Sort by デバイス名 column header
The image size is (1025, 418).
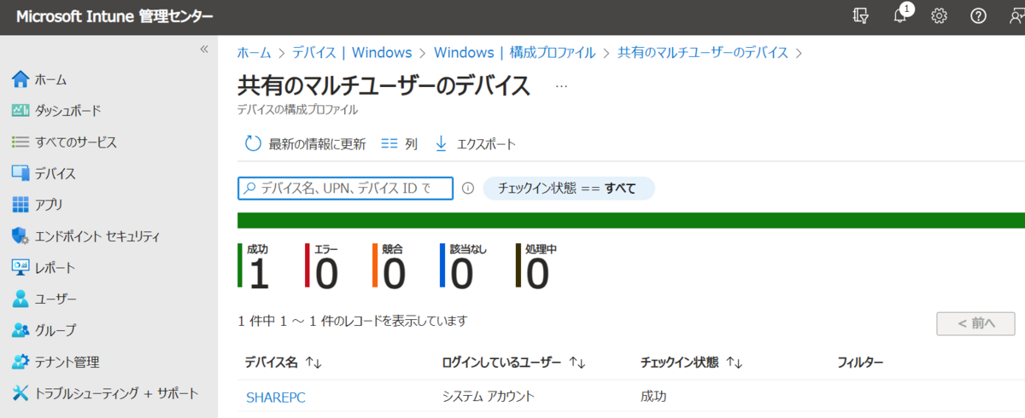click(284, 363)
